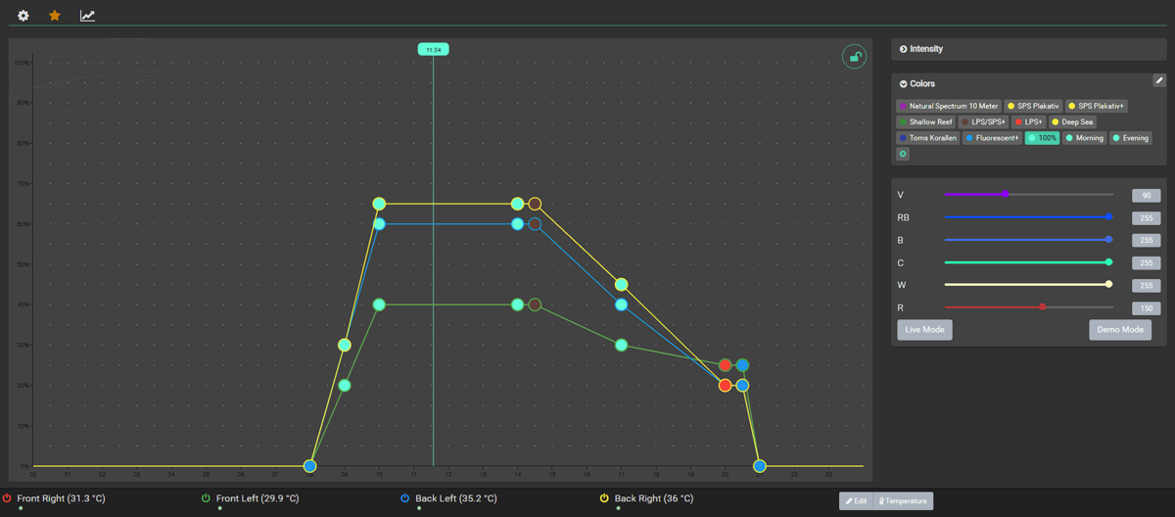Click the add color plus icon
Image resolution: width=1175 pixels, height=517 pixels.
[x=903, y=154]
